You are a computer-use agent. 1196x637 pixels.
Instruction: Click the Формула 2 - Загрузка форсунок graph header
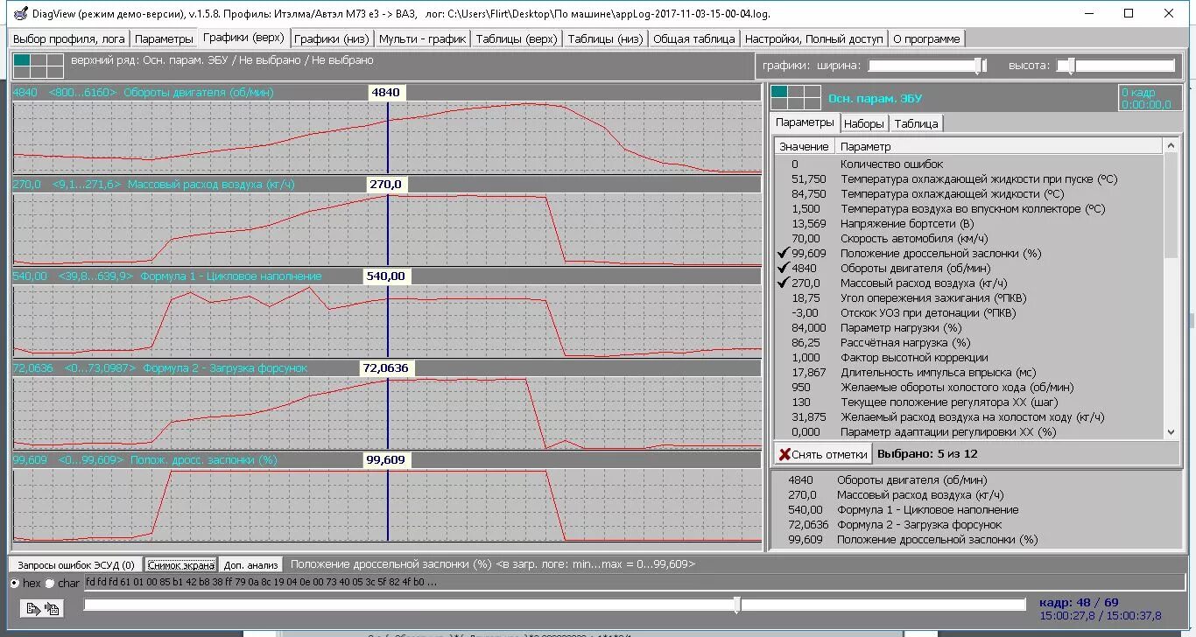(x=386, y=368)
